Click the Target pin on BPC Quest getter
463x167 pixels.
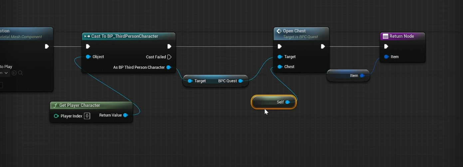point(190,81)
